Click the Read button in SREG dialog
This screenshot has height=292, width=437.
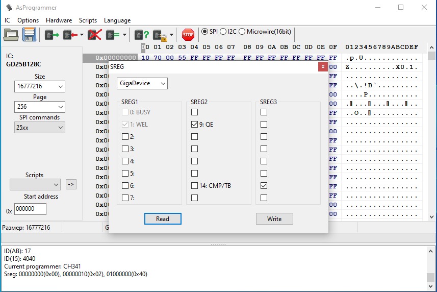[x=163, y=219]
